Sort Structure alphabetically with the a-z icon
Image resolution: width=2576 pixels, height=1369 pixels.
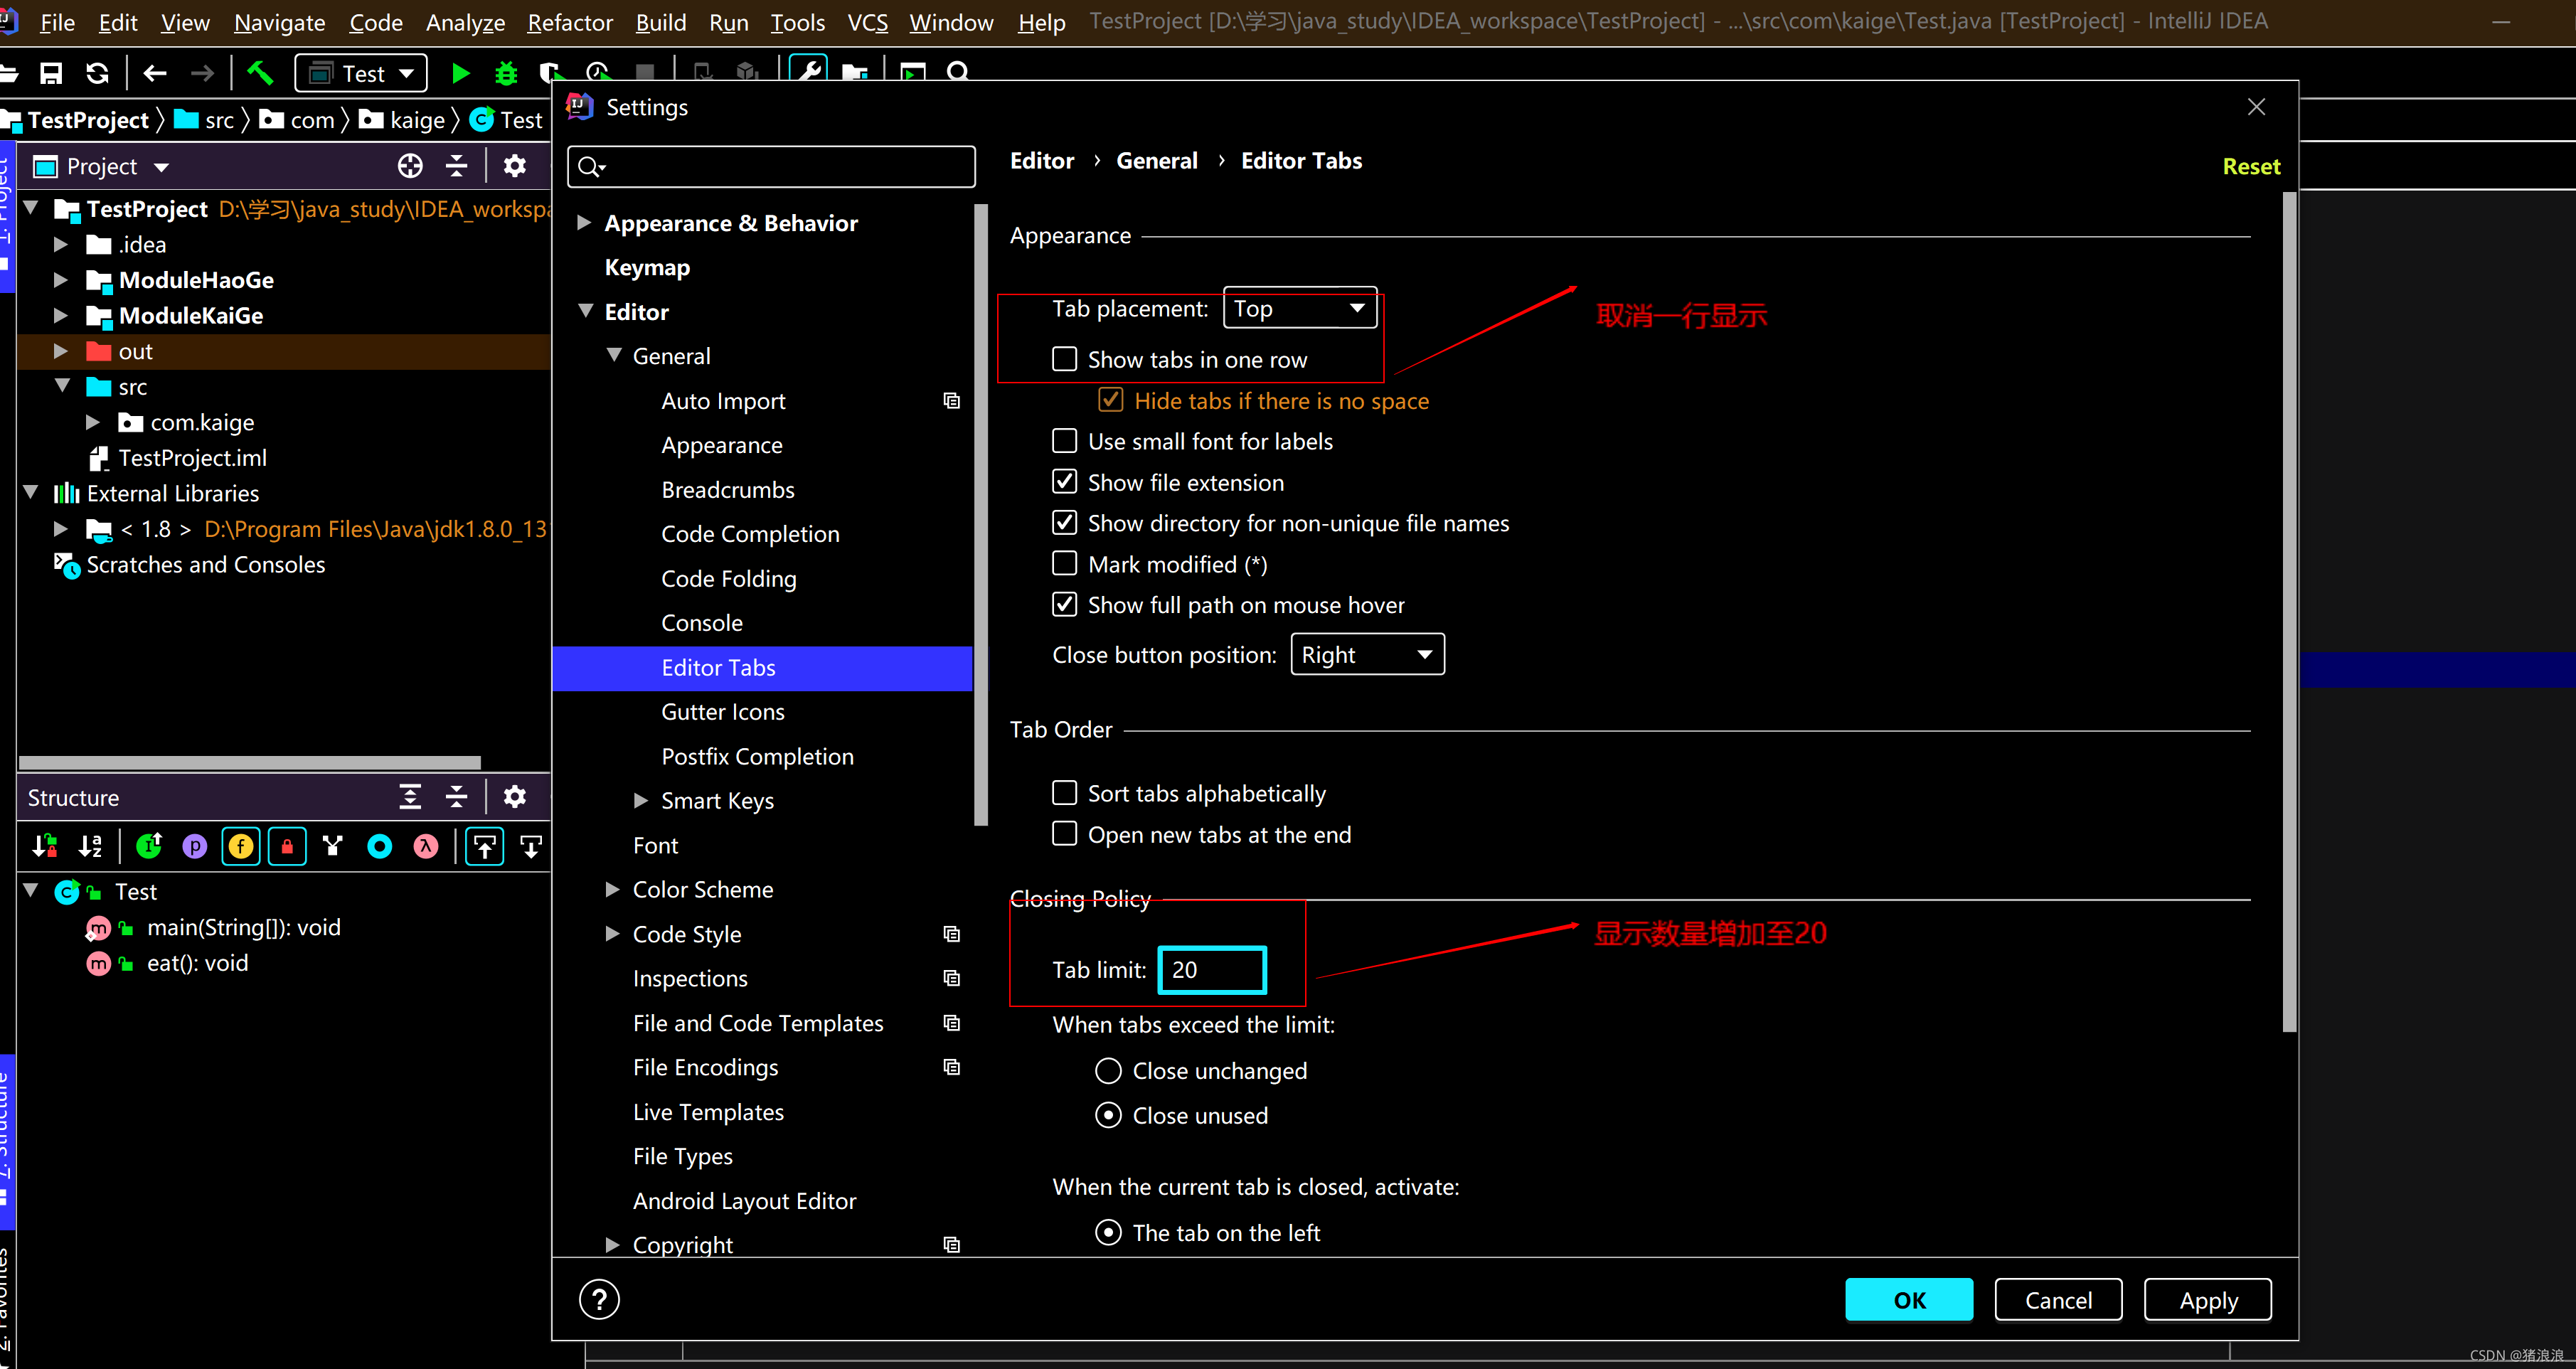click(x=90, y=846)
